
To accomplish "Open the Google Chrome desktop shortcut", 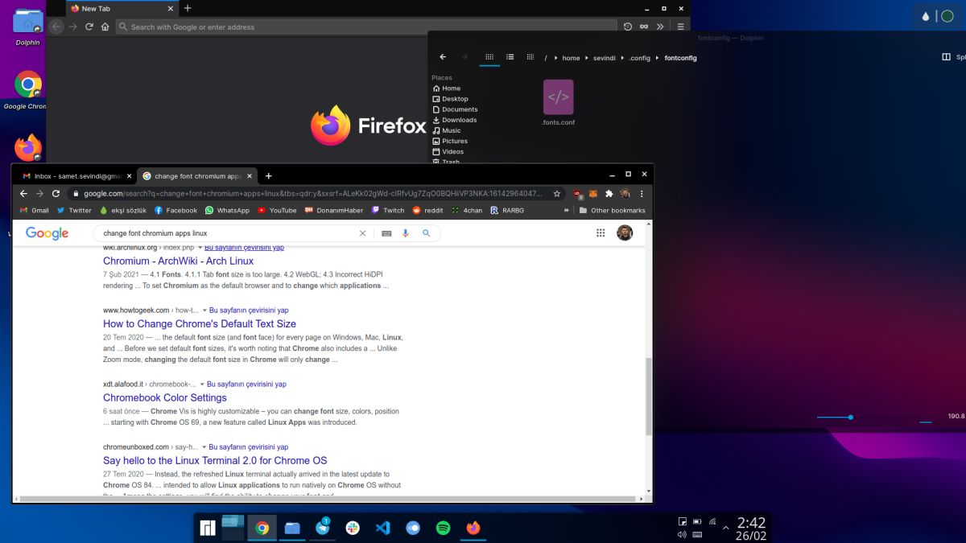I will [x=28, y=84].
